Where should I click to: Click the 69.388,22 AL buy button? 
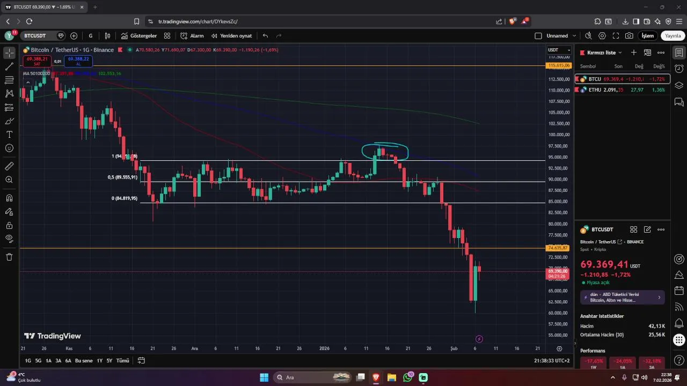click(78, 61)
